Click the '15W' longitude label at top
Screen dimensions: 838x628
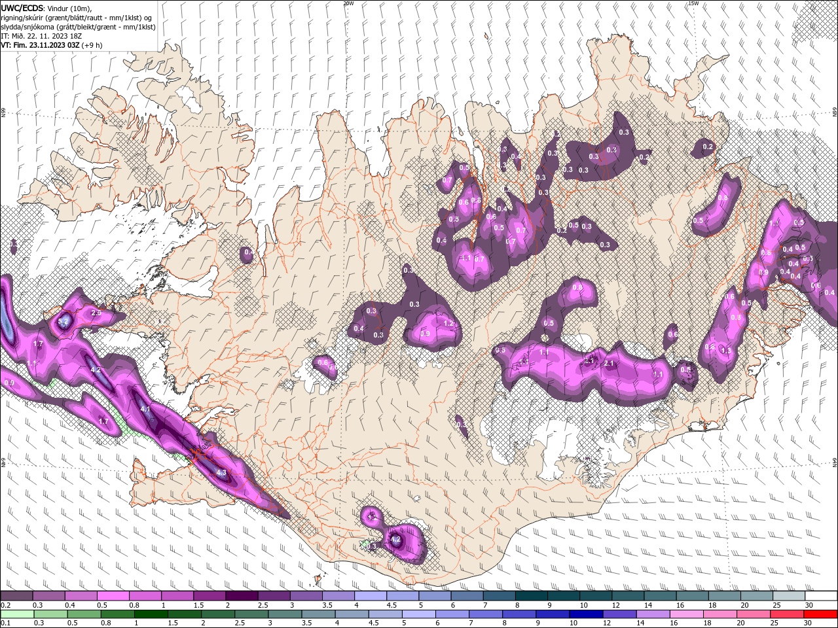tap(693, 3)
